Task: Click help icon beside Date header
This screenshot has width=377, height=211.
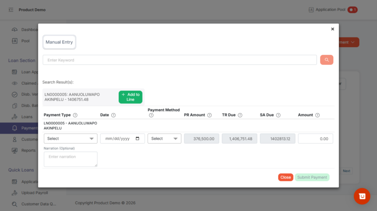Action: [x=113, y=115]
